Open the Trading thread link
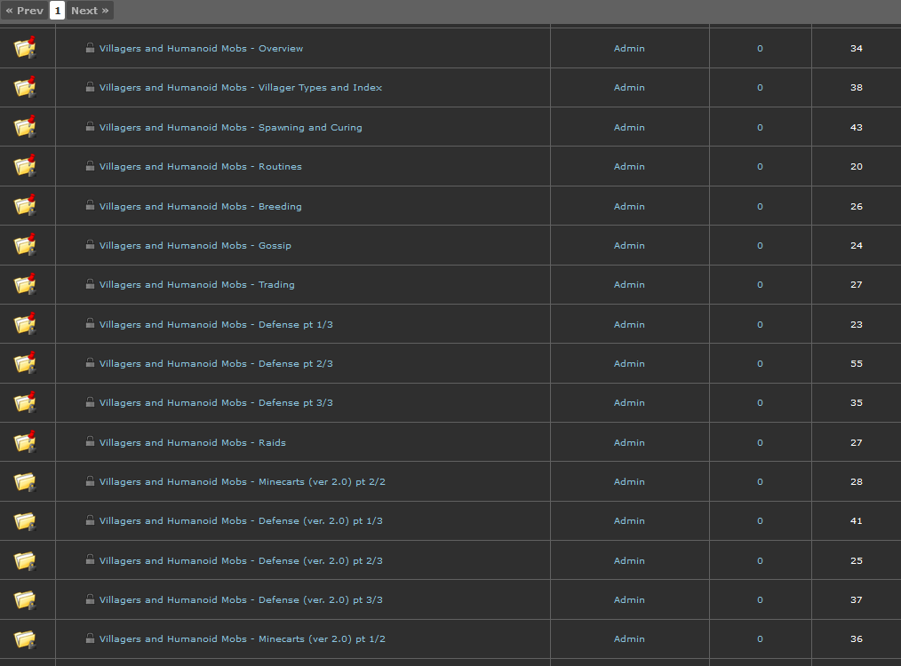The image size is (901, 666). coord(197,284)
